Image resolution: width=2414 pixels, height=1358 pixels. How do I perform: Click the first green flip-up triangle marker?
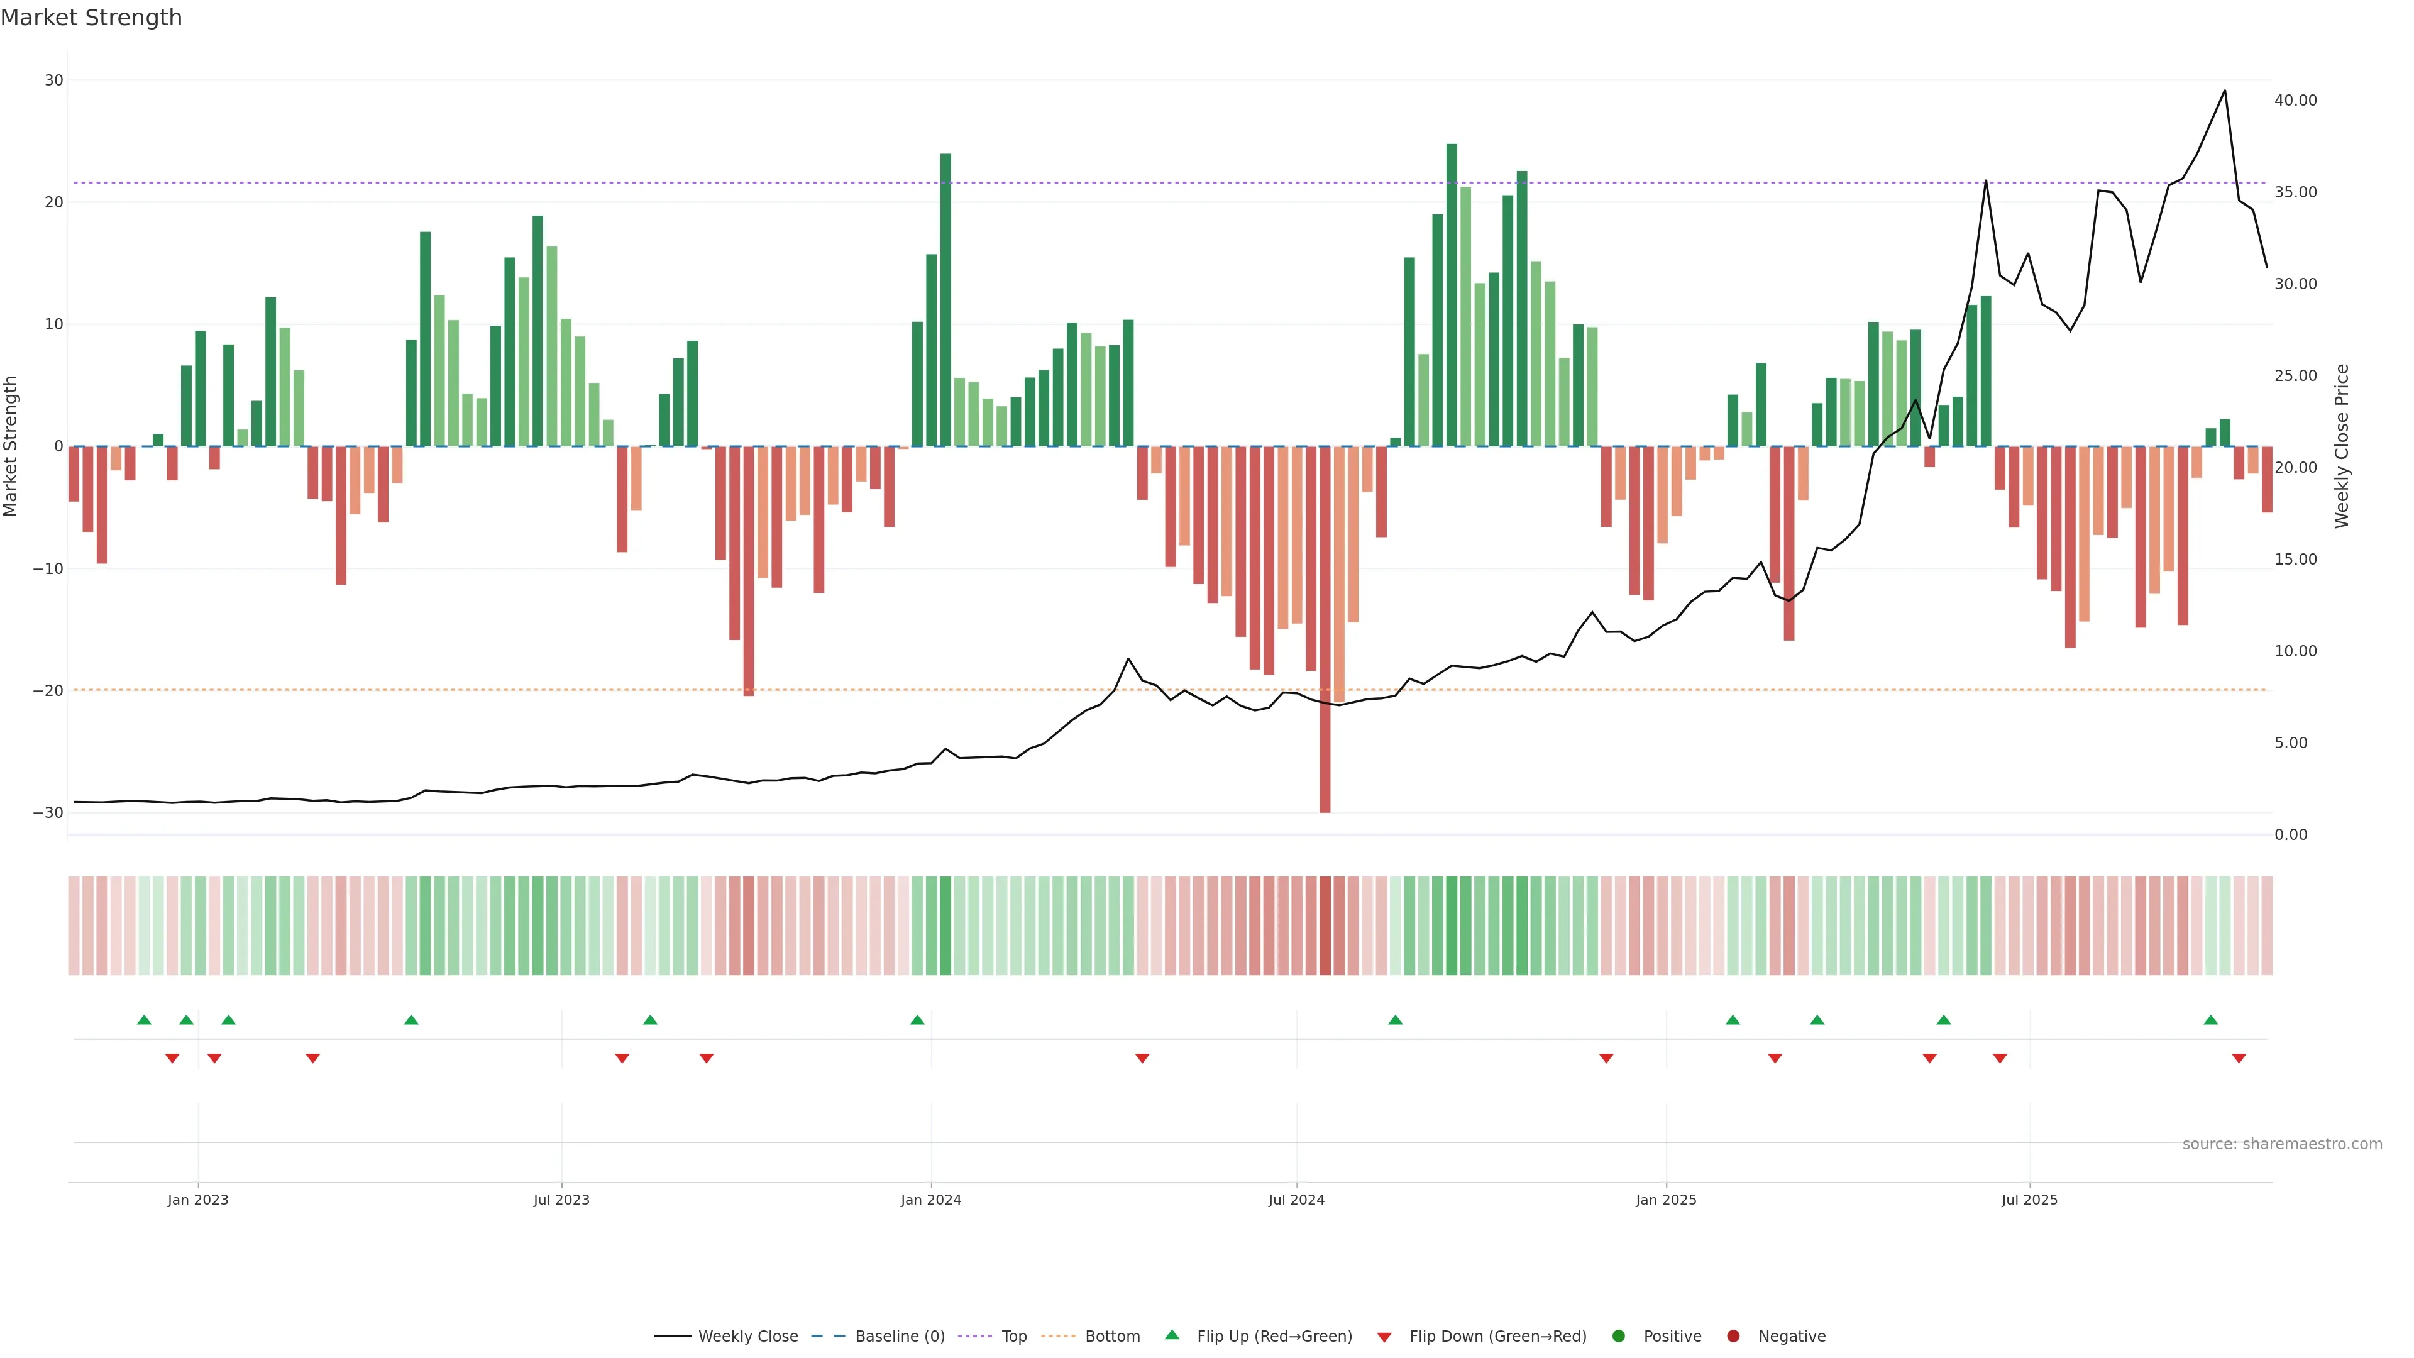click(x=145, y=1020)
